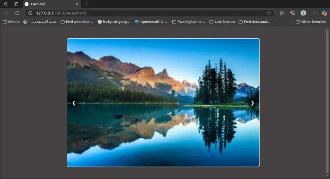Focus the address bar showing 127.0.0.1:5500/index.html
Viewport: 330px width, 179px height.
click(x=149, y=13)
